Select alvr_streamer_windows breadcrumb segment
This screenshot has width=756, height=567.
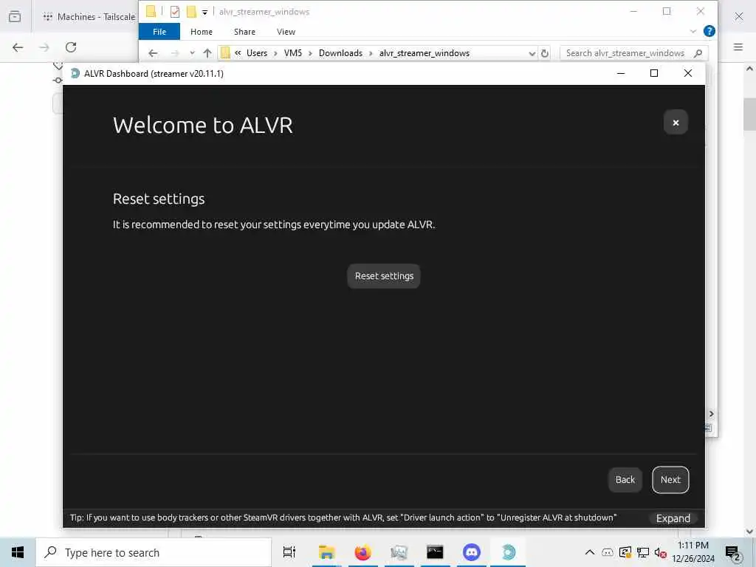tap(425, 53)
